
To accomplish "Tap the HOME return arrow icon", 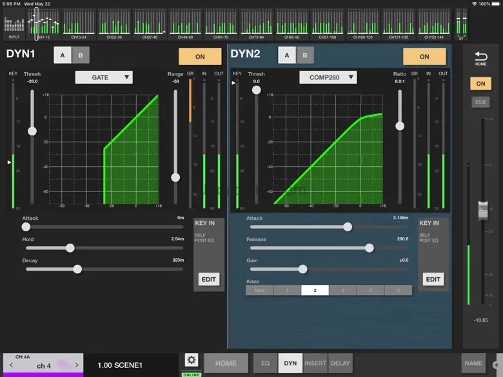I will click(x=480, y=59).
